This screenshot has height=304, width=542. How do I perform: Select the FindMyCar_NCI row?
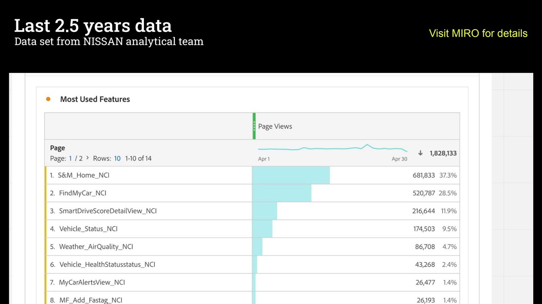pyautogui.click(x=252, y=193)
